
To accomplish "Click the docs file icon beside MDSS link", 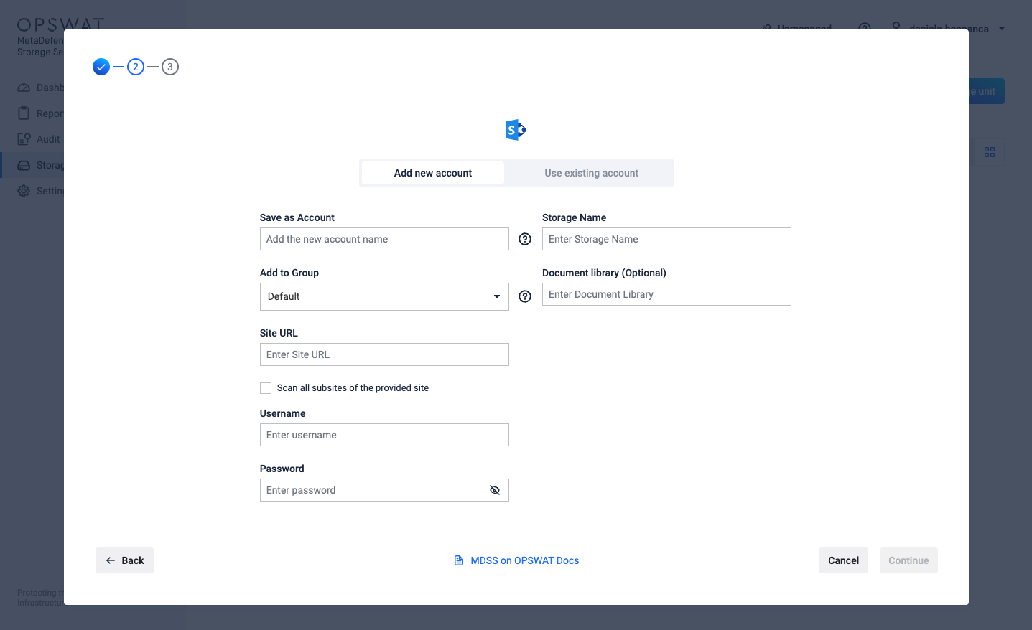I will click(x=459, y=560).
